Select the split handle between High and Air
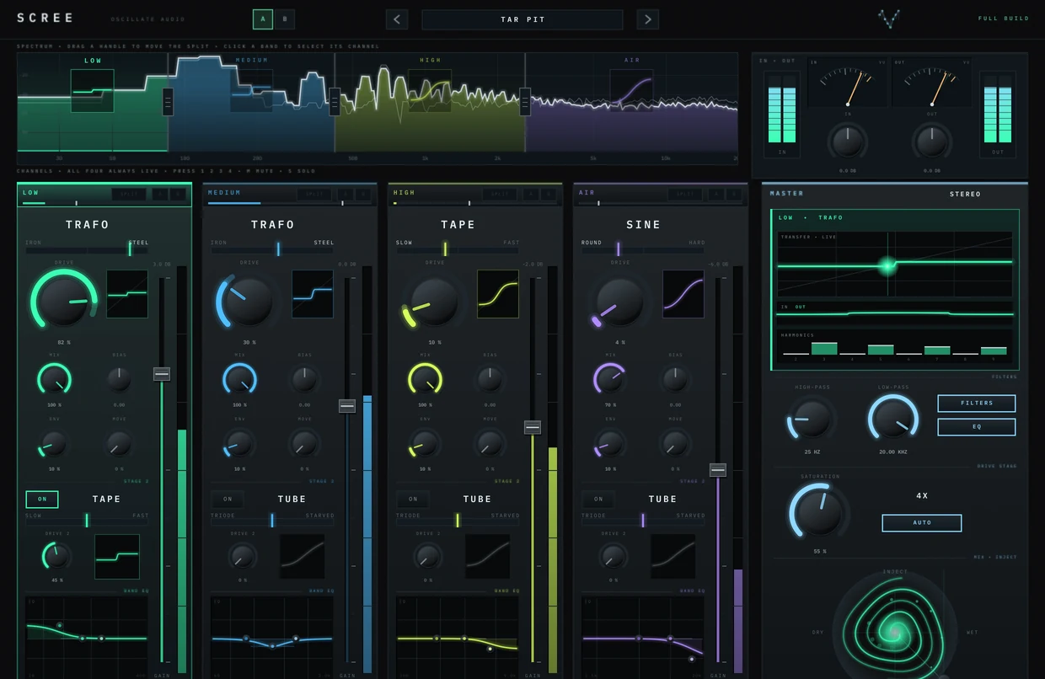 pyautogui.click(x=525, y=102)
